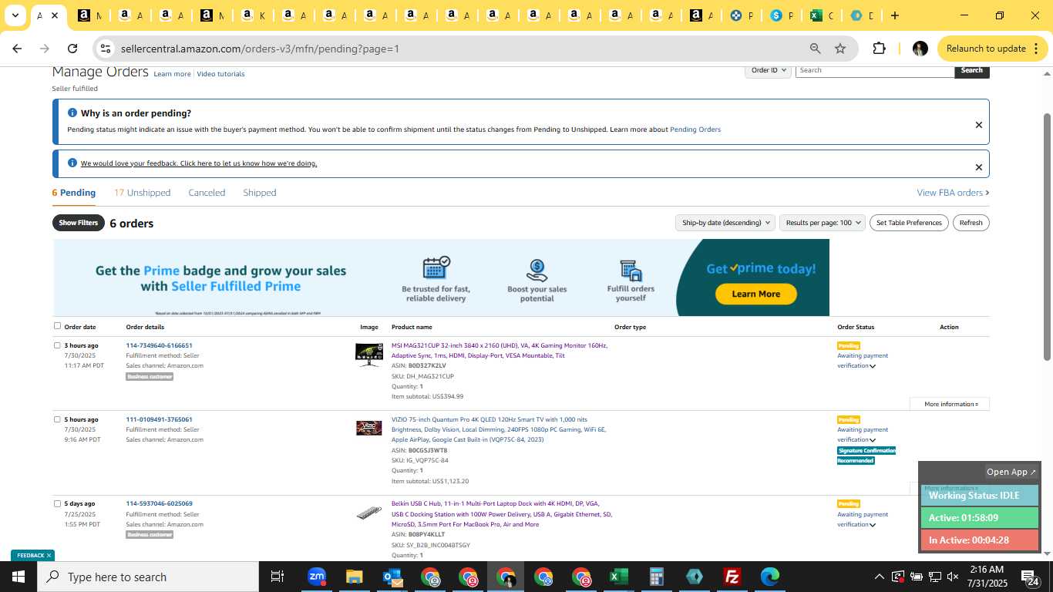Open the site information icon in address bar
The height and width of the screenshot is (592, 1053).
106,49
